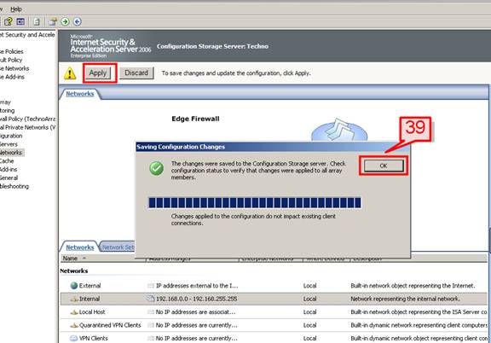Click the VPN Clients row icon

tap(74, 338)
